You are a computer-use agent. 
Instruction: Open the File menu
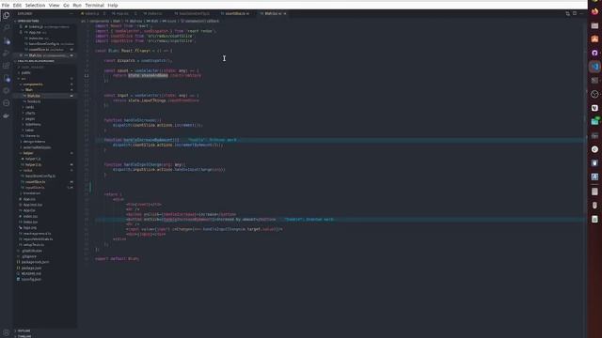coord(6,6)
